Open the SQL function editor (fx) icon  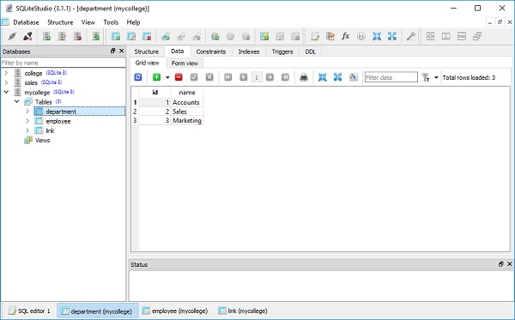click(x=346, y=36)
